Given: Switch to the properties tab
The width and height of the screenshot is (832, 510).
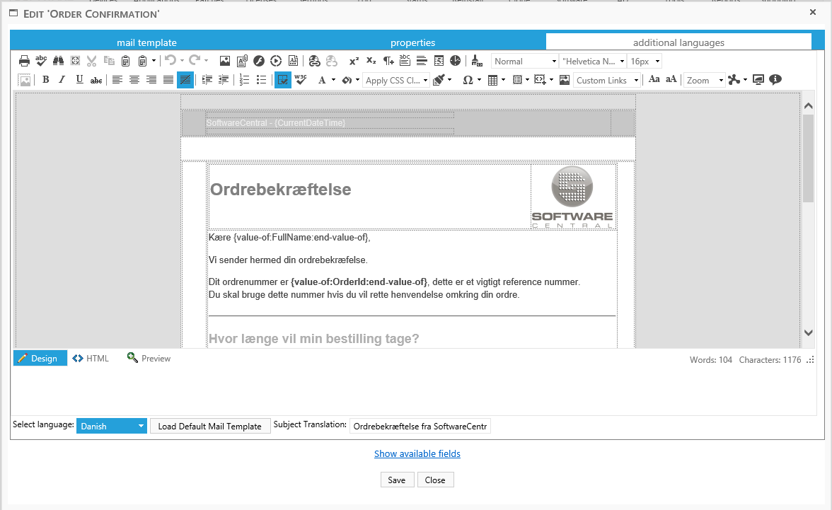Looking at the screenshot, I should pos(412,42).
